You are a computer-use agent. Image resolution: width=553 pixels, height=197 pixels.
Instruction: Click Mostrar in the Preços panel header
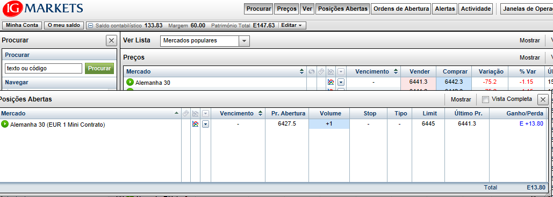(530, 57)
